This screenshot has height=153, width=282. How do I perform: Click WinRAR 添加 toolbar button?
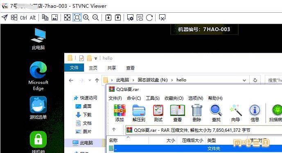click(x=120, y=113)
